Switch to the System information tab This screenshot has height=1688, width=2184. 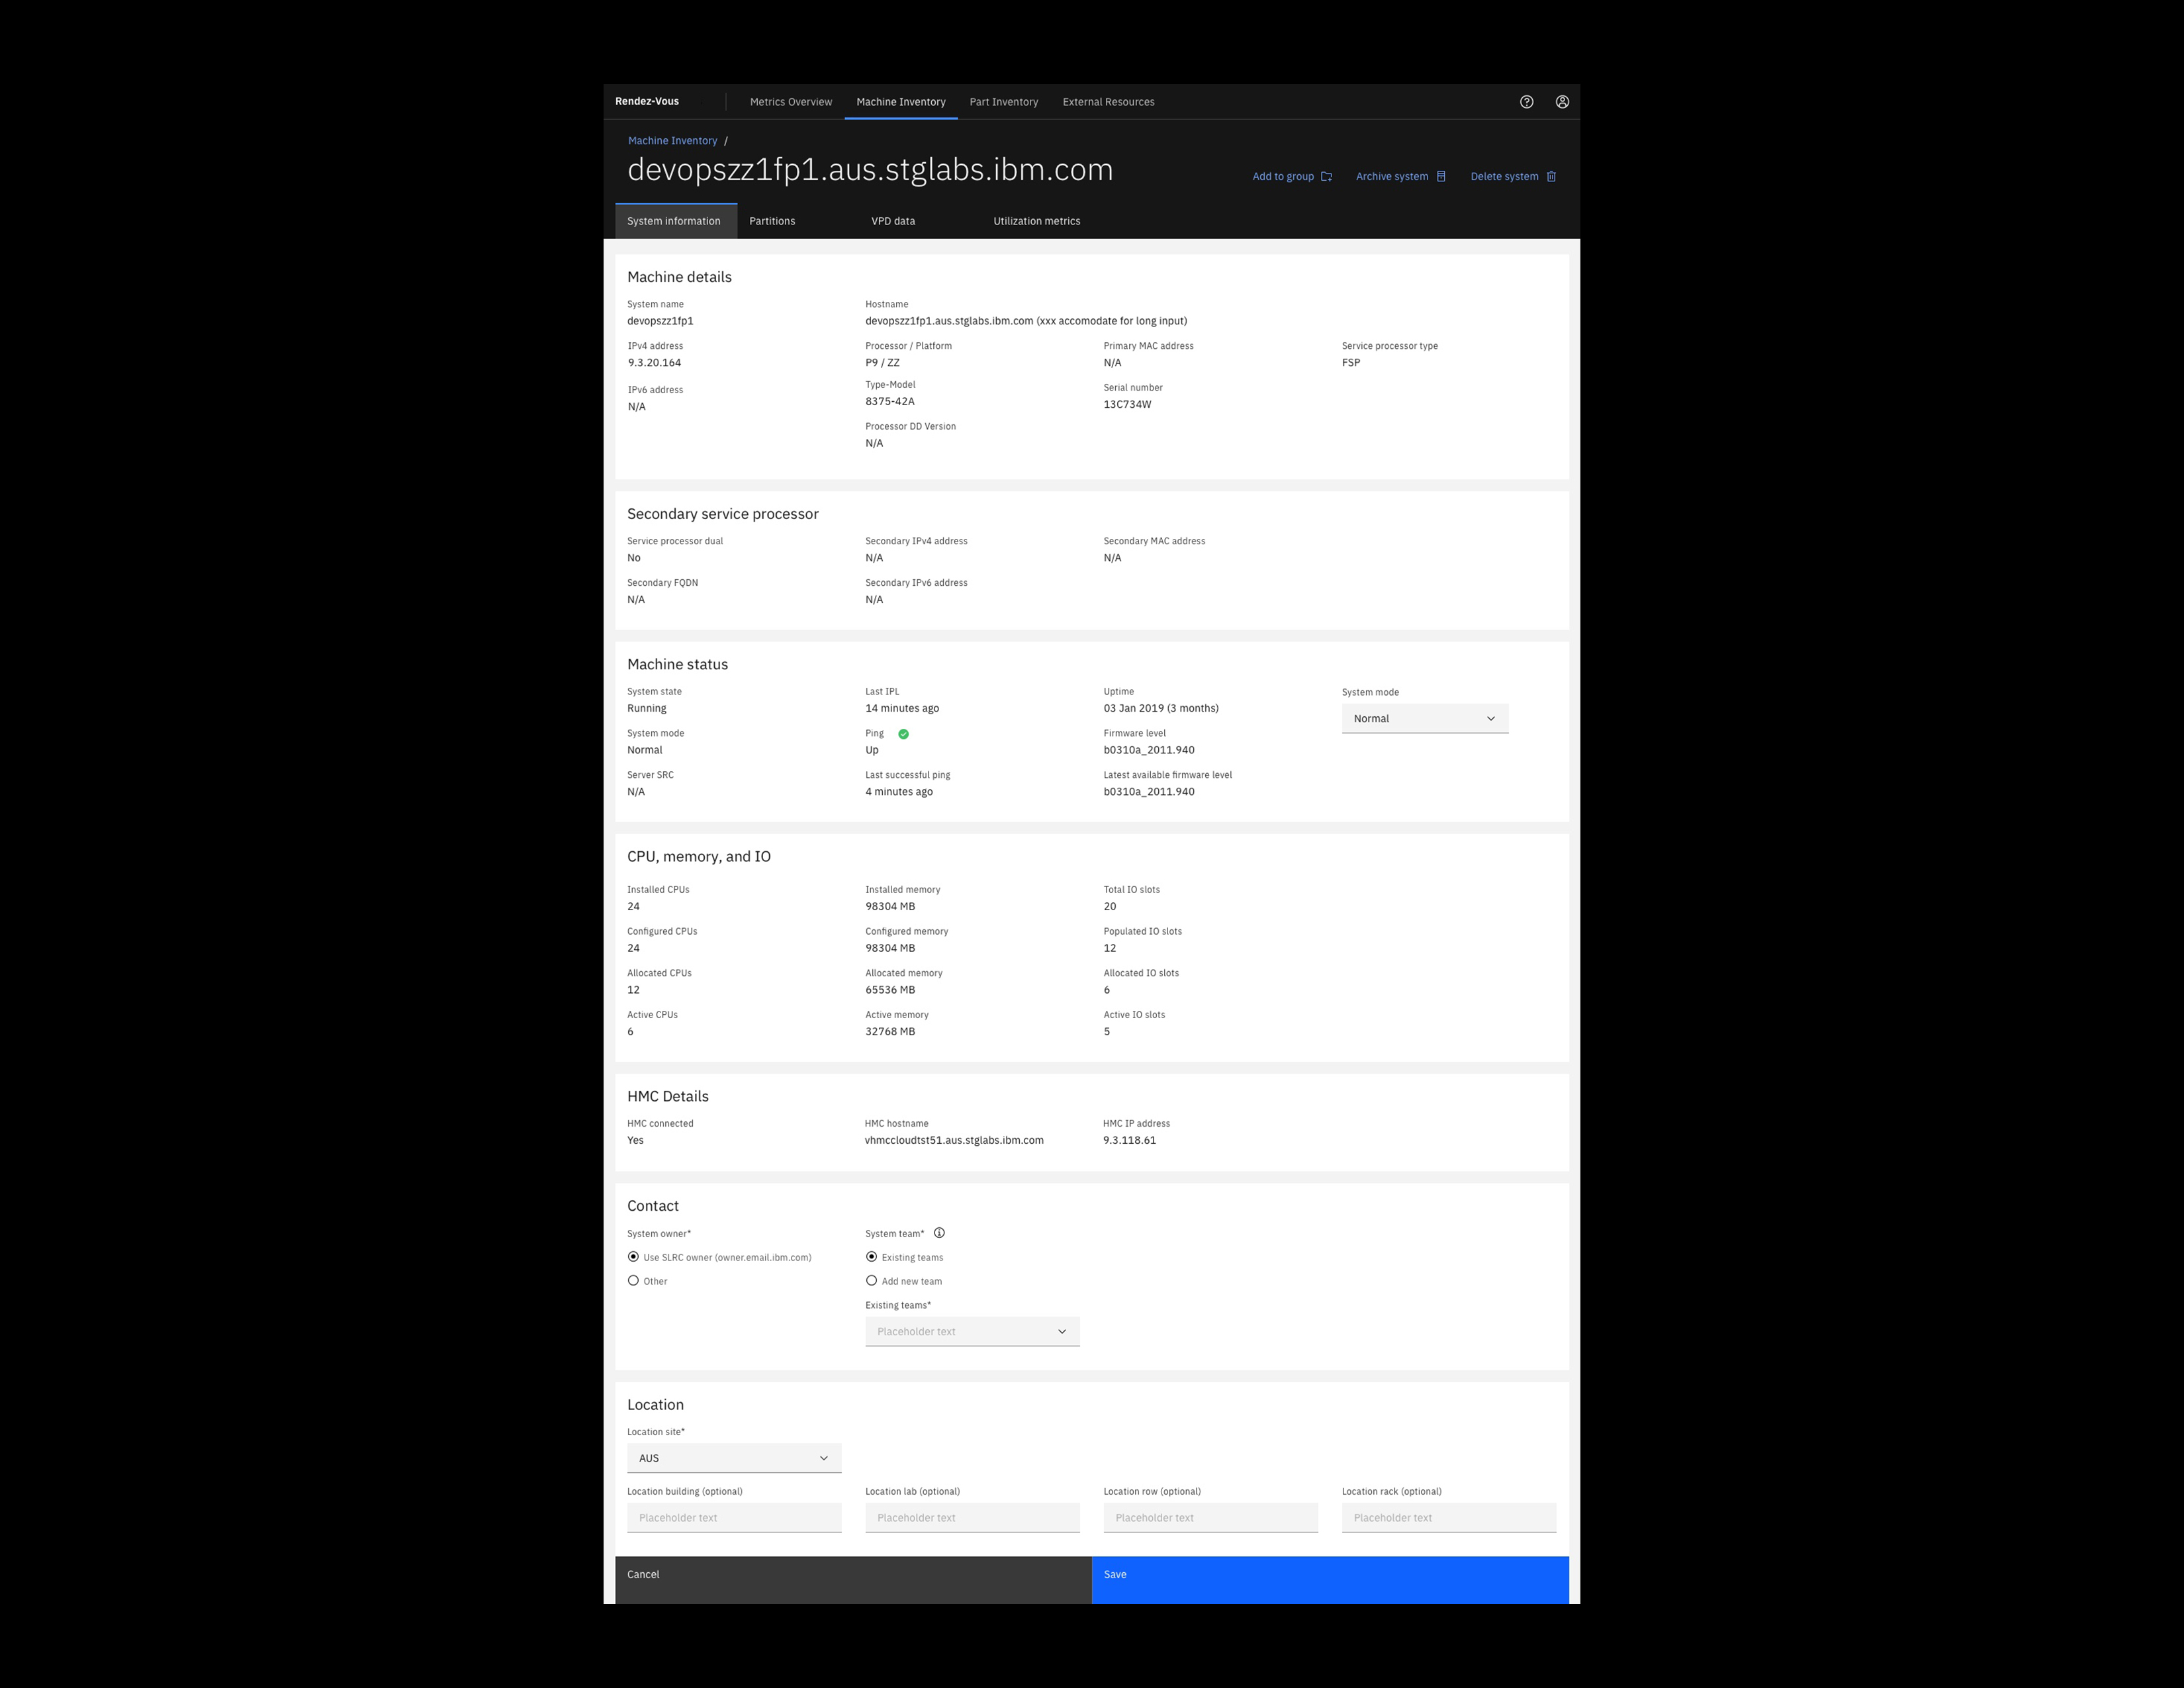point(675,221)
